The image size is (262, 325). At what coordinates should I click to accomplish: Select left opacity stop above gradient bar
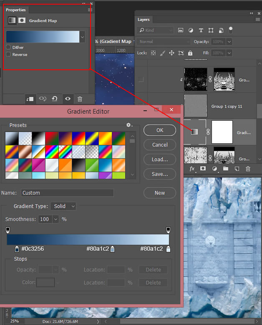coord(8,230)
